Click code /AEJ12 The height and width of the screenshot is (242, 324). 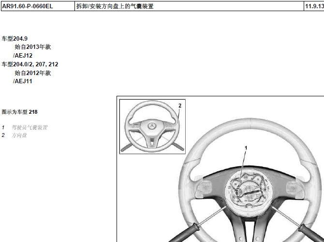(x=23, y=56)
